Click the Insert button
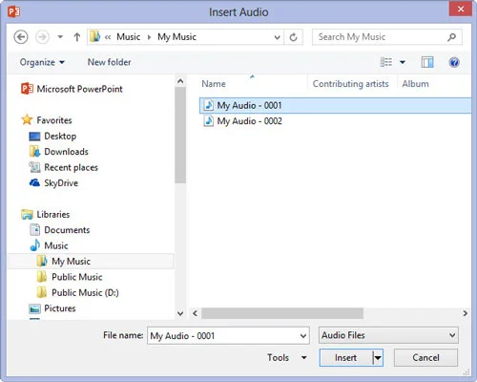The height and width of the screenshot is (382, 477). coord(346,358)
